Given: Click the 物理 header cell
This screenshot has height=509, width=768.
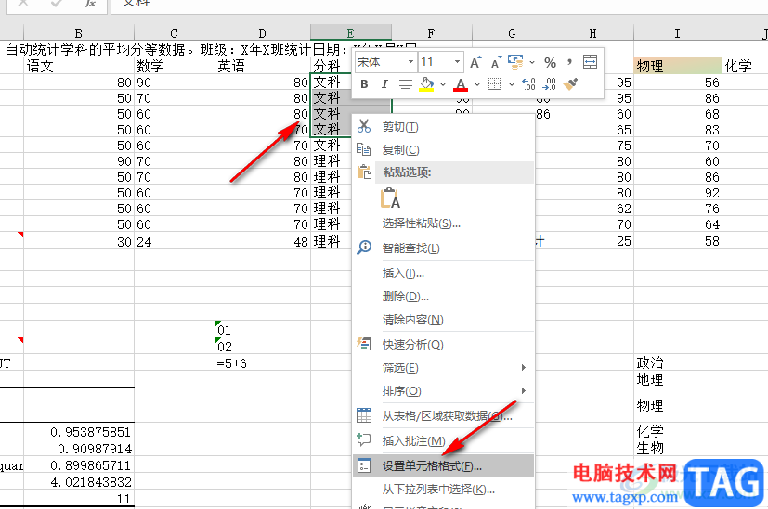Looking at the screenshot, I should (678, 66).
